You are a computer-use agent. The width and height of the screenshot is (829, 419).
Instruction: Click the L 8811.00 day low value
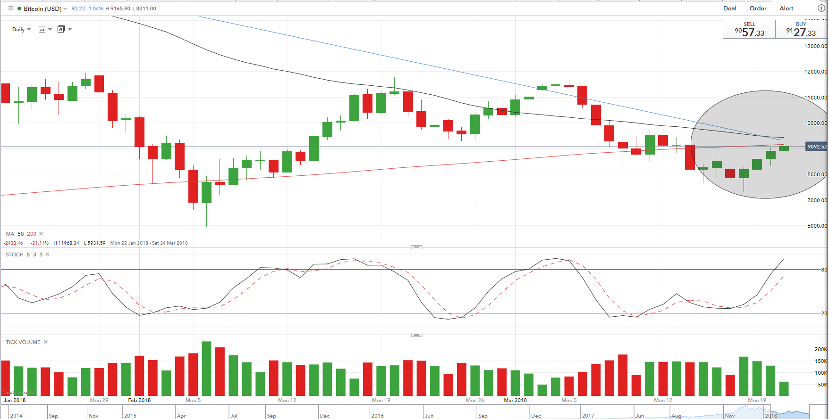tap(144, 8)
